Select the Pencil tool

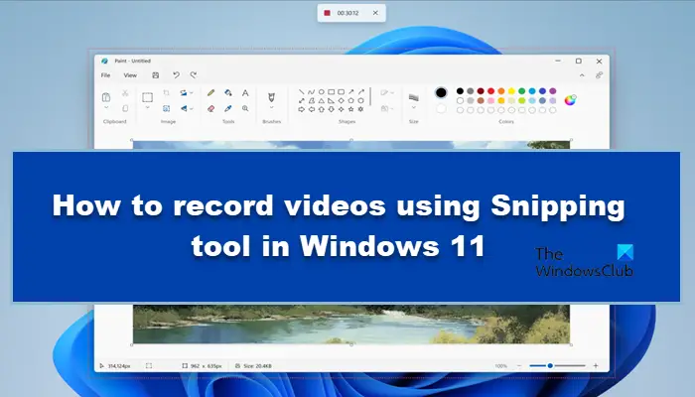click(210, 93)
